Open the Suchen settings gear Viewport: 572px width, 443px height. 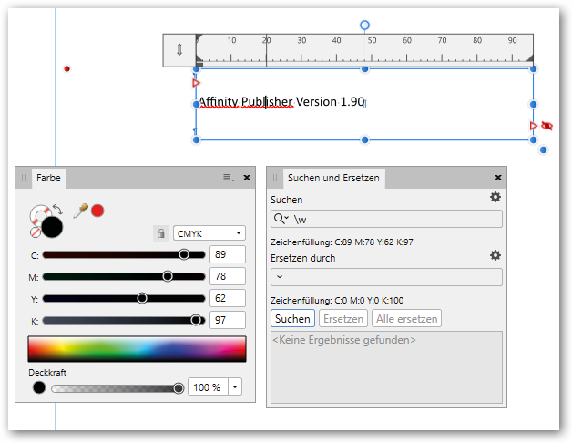tap(495, 197)
